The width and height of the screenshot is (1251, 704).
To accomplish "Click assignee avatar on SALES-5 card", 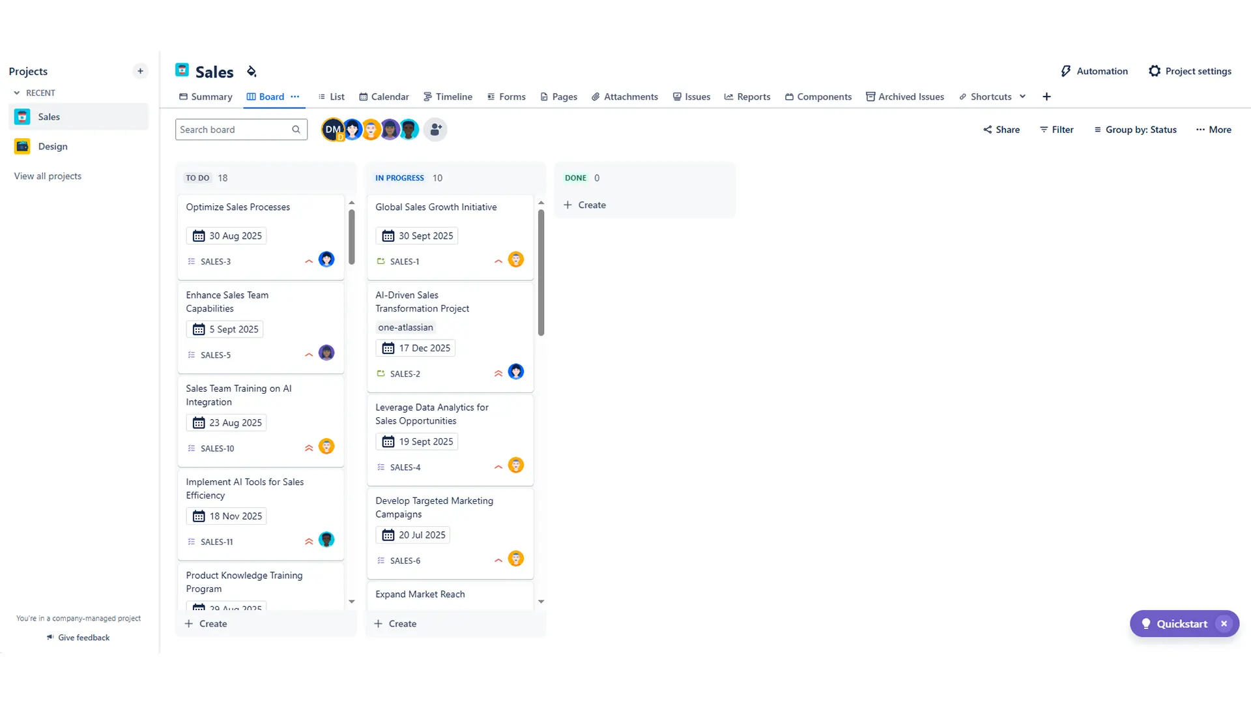I will [326, 353].
